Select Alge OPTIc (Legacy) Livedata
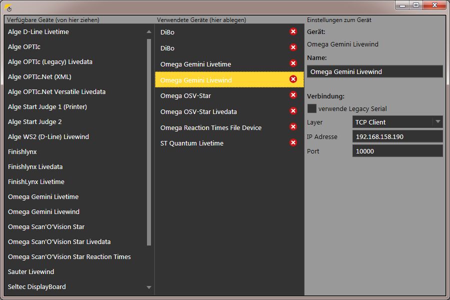Screen dimensions: 450x300 point(50,61)
